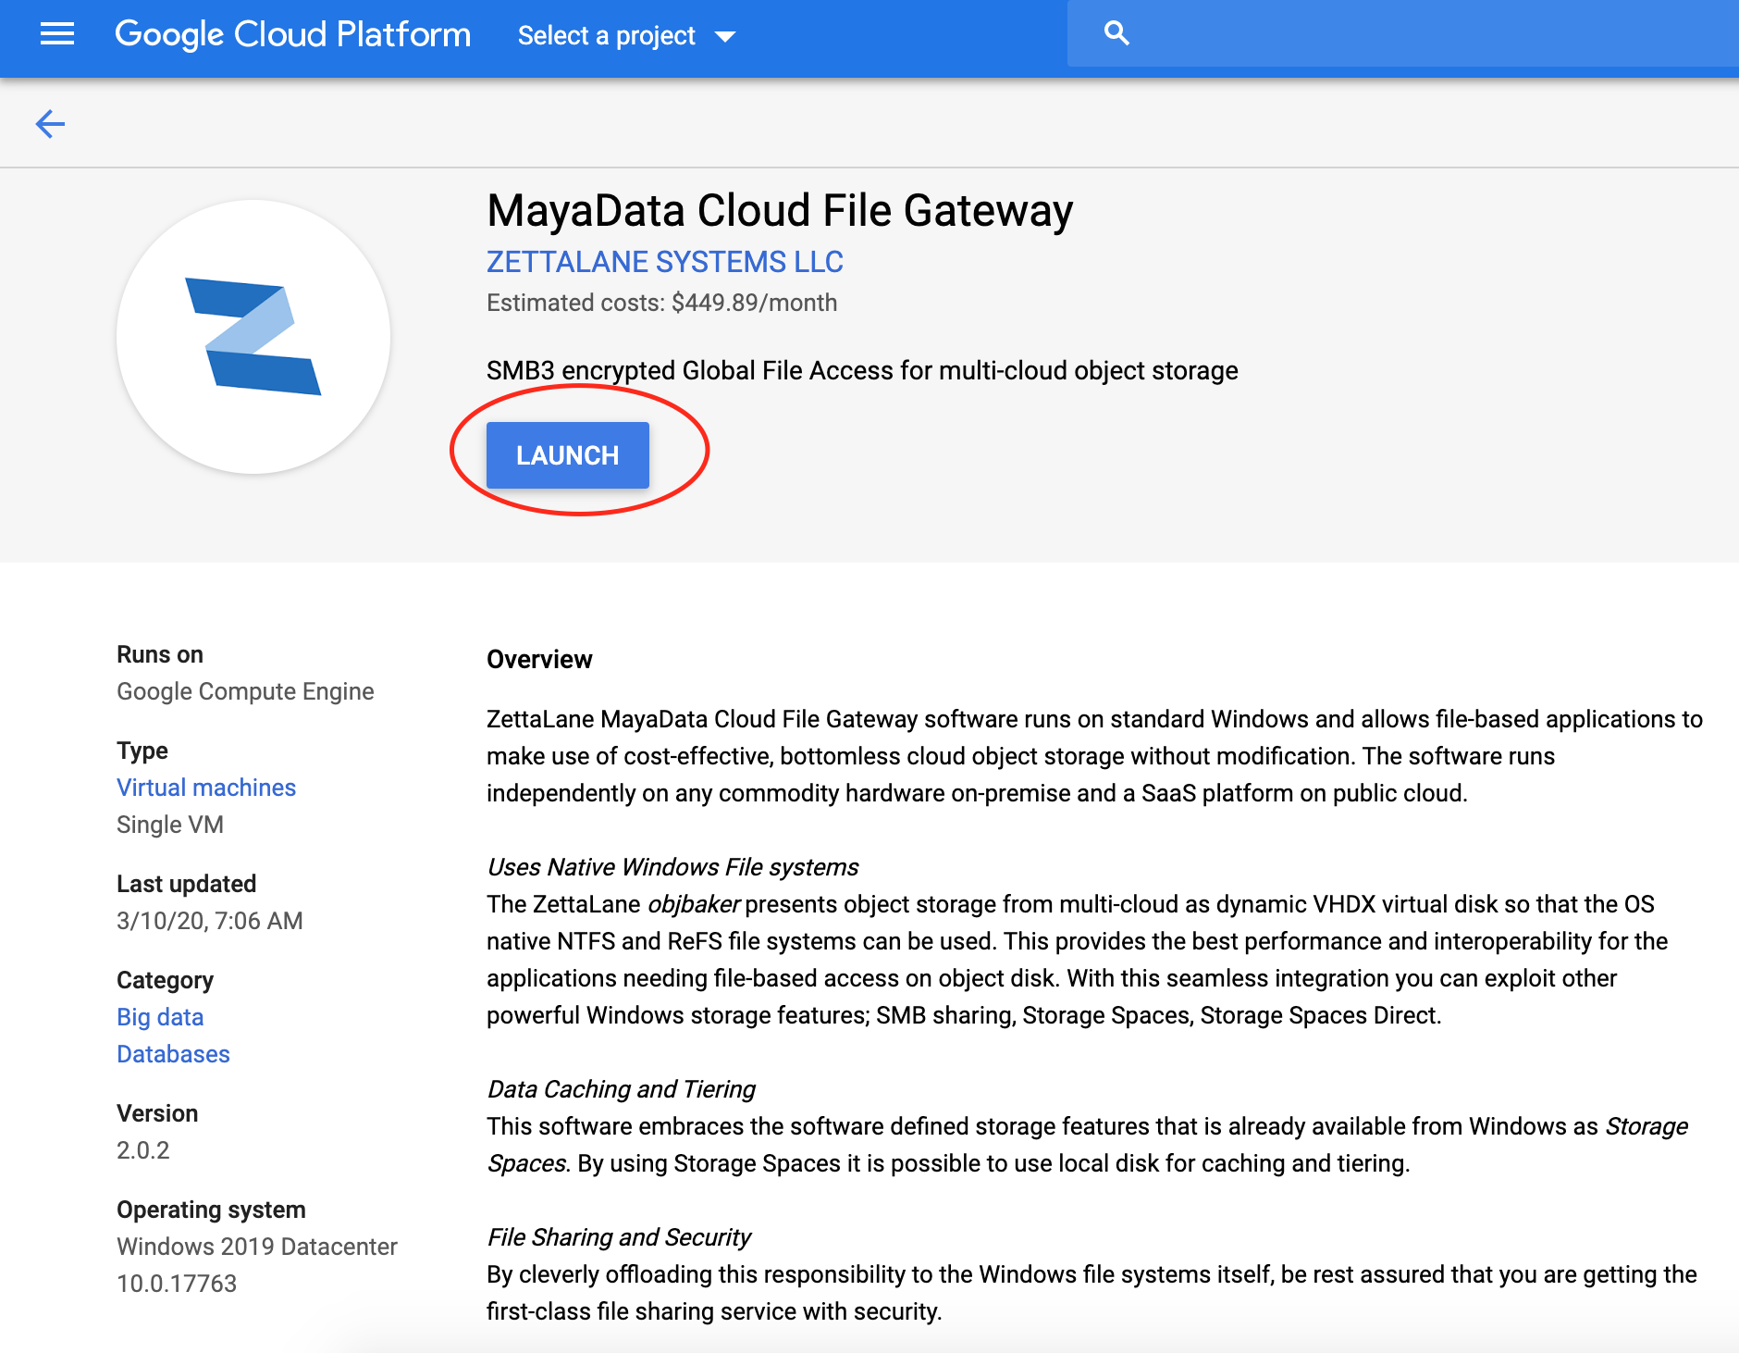Viewport: 1739px width, 1353px height.
Task: Click the MayaData Cloud File Gateway title
Action: [x=779, y=211]
